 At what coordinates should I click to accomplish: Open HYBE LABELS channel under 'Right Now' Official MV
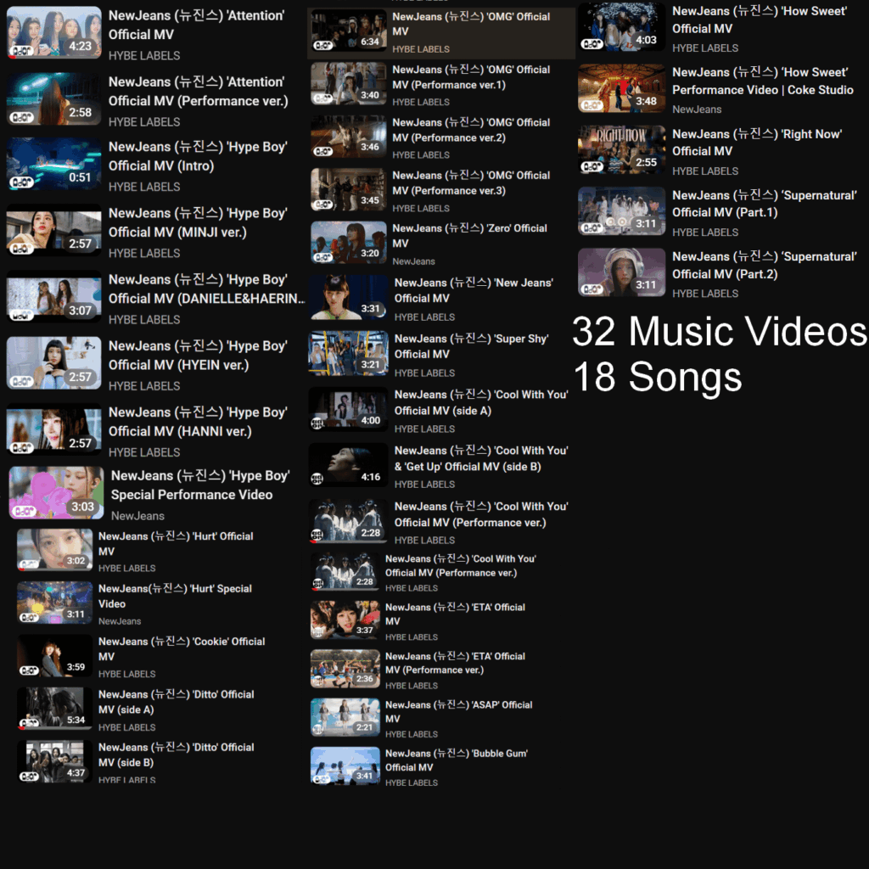tap(705, 171)
